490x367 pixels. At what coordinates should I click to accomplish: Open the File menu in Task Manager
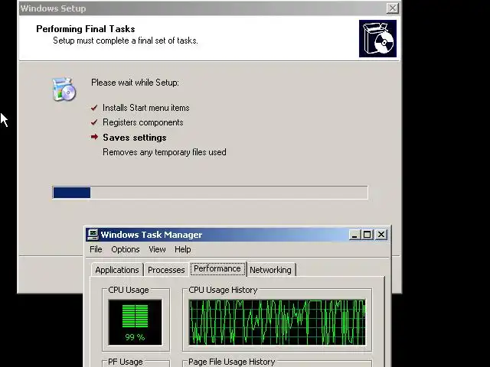coord(96,249)
